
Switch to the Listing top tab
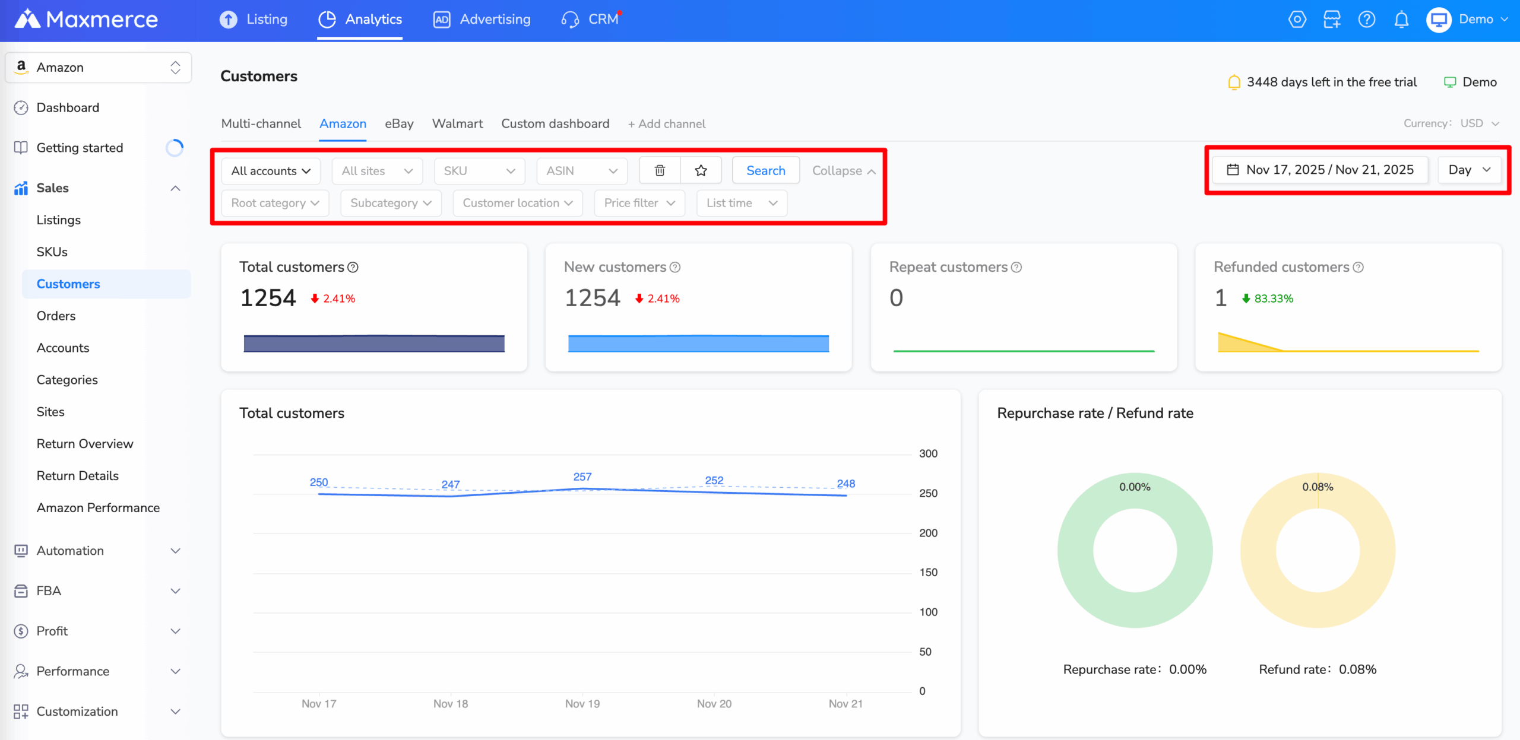click(x=254, y=20)
